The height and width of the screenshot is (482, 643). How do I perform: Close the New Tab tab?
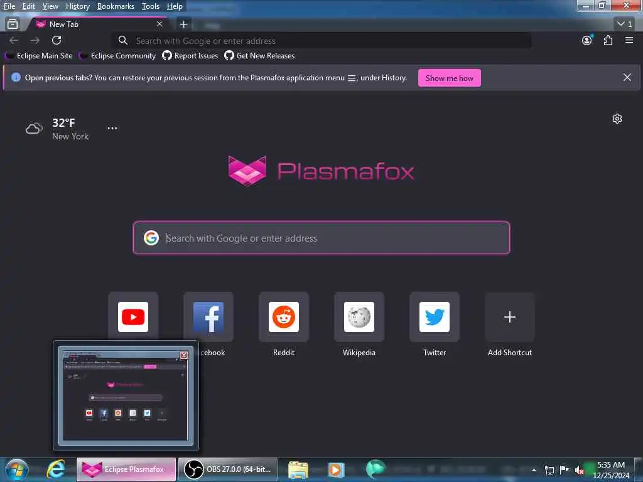[159, 24]
